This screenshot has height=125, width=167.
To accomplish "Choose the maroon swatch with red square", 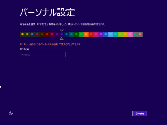I will 47,34.
